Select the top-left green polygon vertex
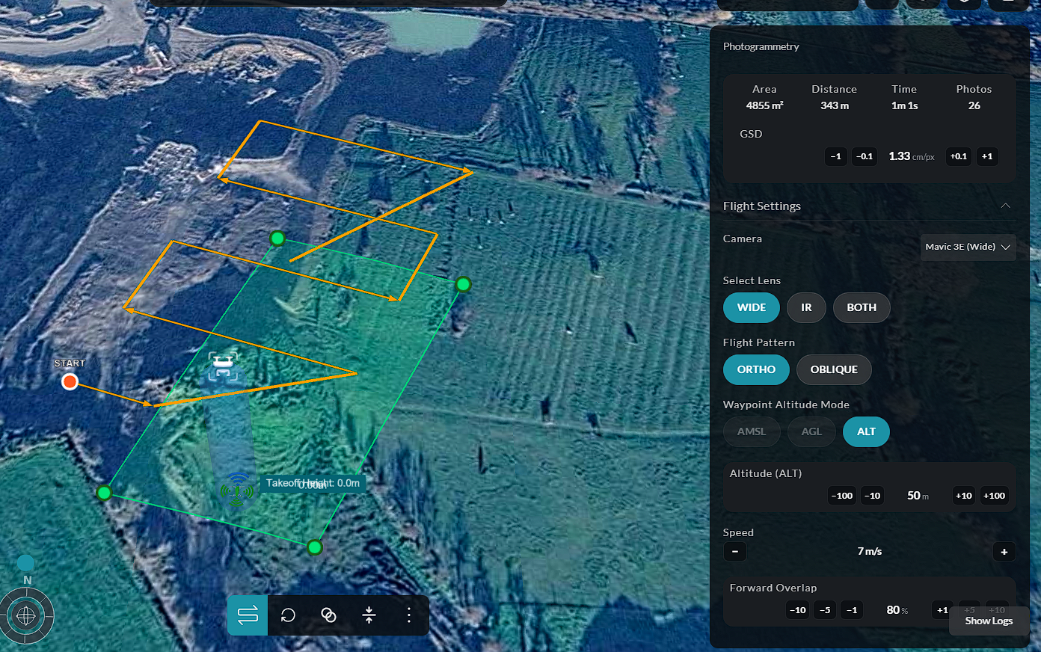 (277, 239)
